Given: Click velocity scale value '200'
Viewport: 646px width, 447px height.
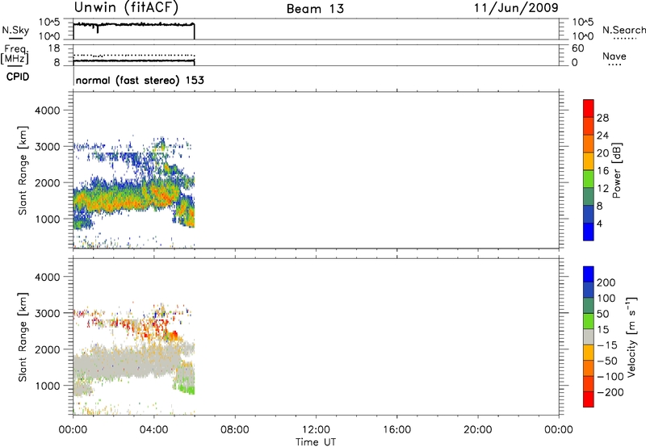Looking at the screenshot, I should 606,282.
